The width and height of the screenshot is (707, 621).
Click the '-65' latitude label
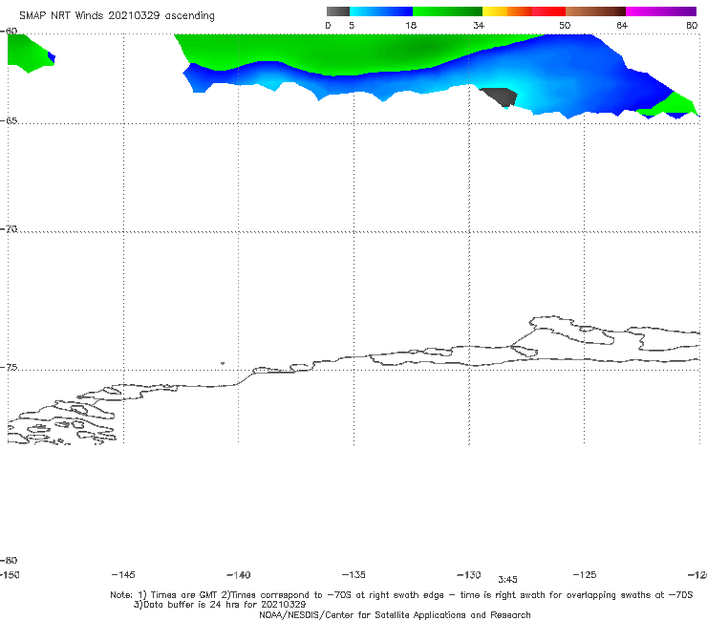tap(9, 121)
